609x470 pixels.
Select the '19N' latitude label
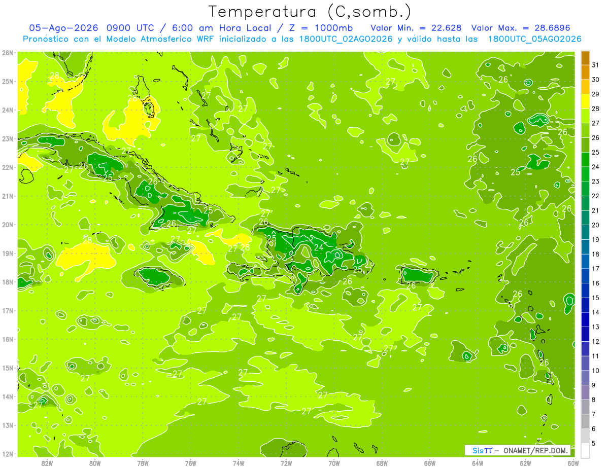(x=8, y=253)
